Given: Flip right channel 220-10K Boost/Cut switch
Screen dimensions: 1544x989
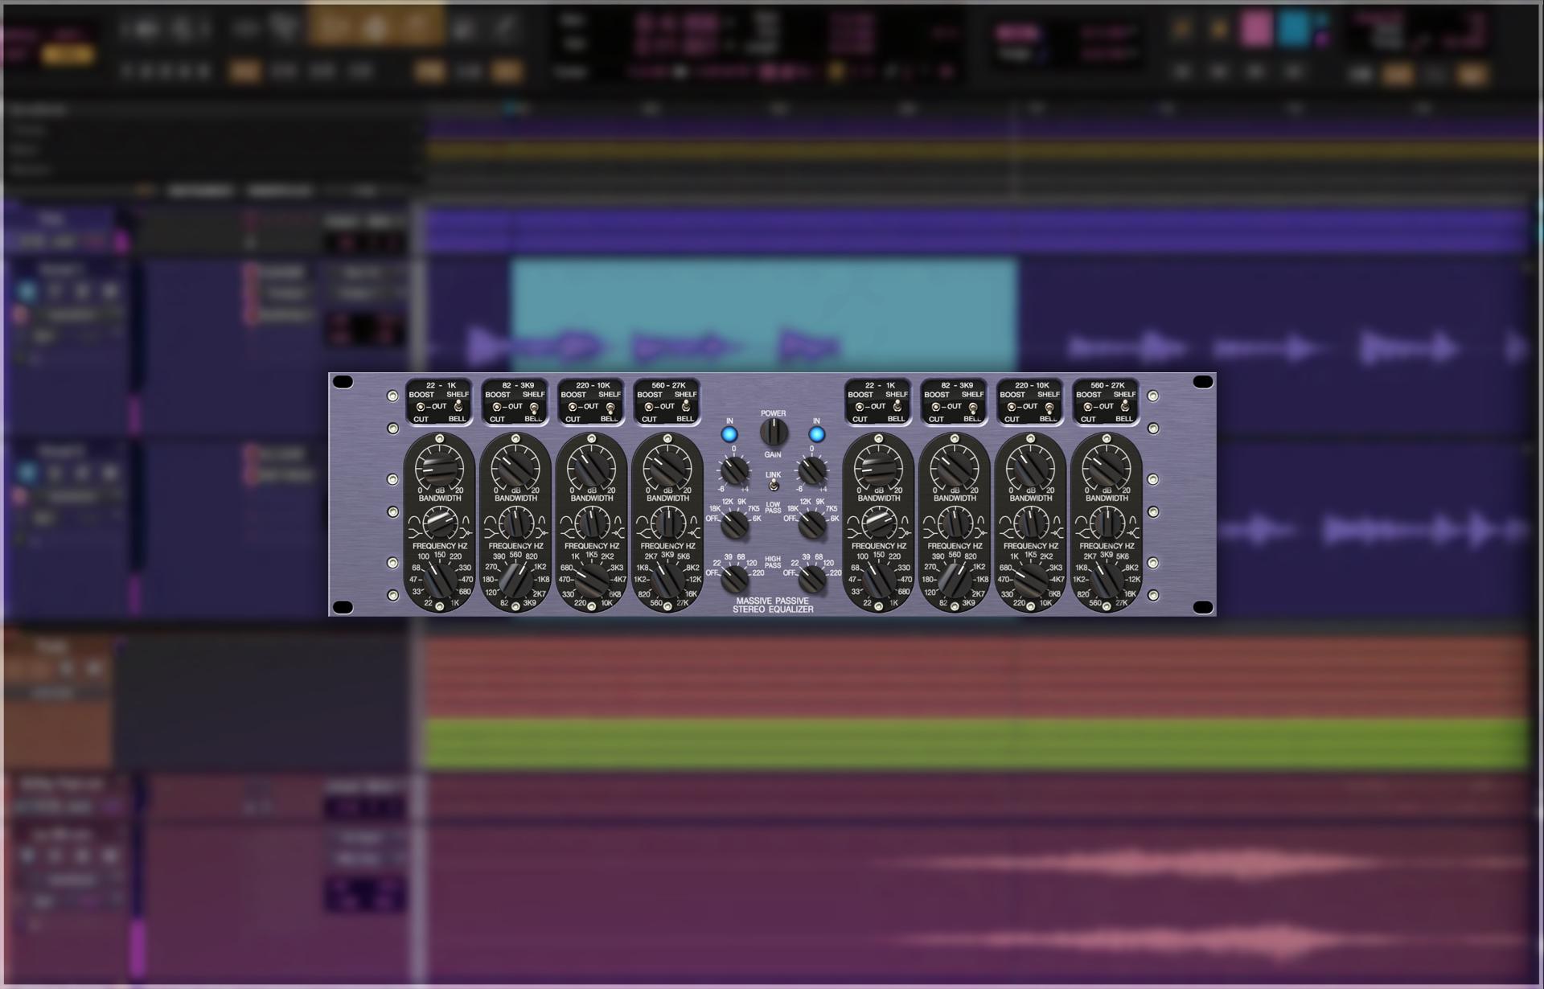Looking at the screenshot, I should [1012, 407].
